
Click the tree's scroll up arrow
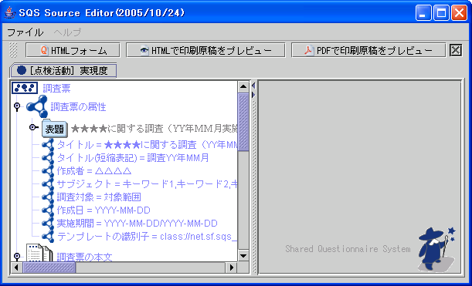coord(243,87)
